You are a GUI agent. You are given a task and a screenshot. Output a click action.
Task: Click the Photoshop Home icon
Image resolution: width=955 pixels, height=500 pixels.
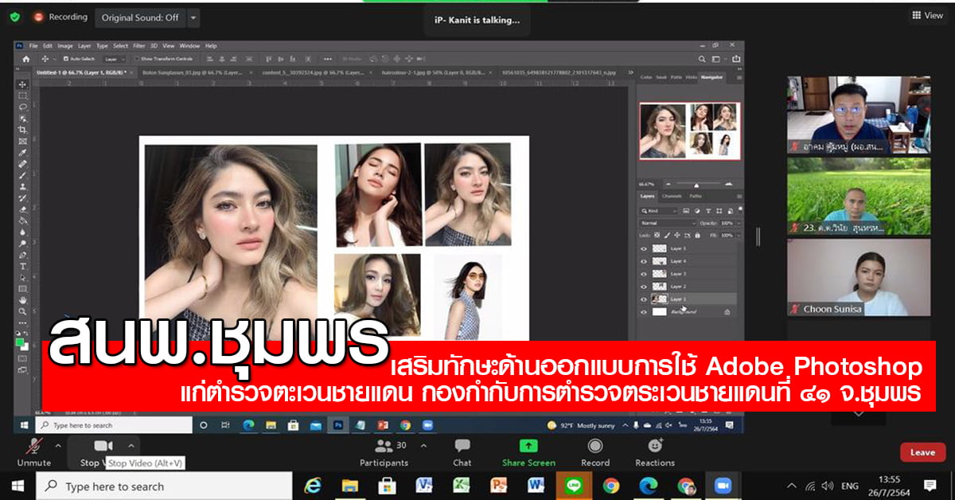pyautogui.click(x=25, y=59)
